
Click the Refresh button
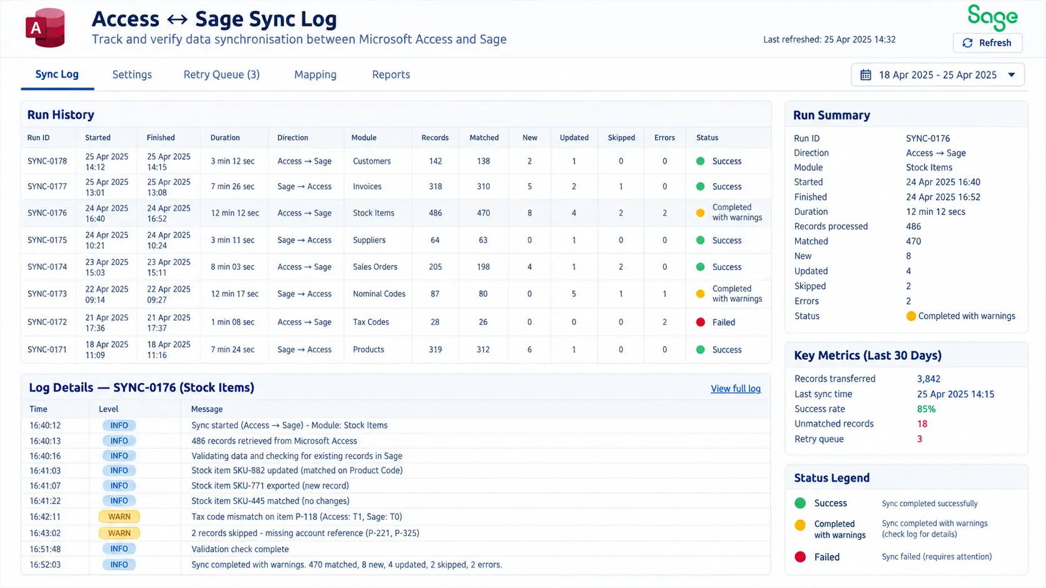[988, 43]
